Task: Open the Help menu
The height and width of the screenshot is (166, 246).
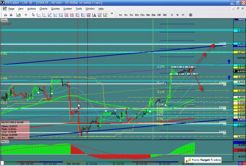Action: [101, 9]
